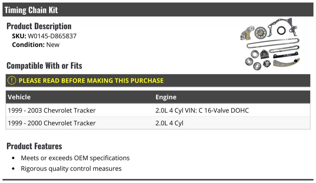Select the Timing Chain Kit title bar
This screenshot has width=316, height=183.
(158, 10)
